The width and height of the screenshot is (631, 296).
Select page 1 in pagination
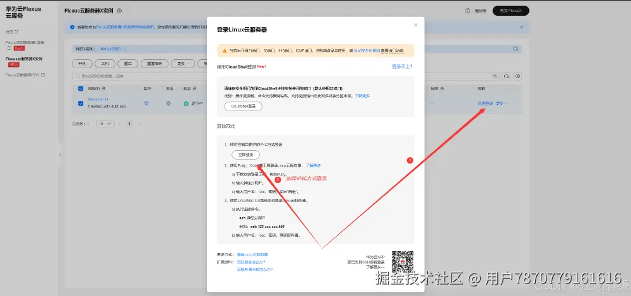129,124
